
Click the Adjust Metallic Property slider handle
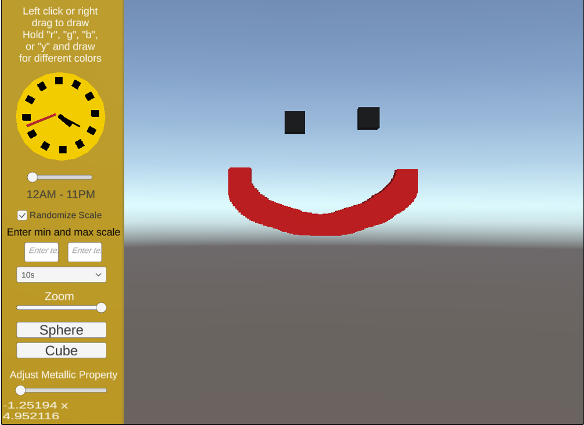point(22,390)
